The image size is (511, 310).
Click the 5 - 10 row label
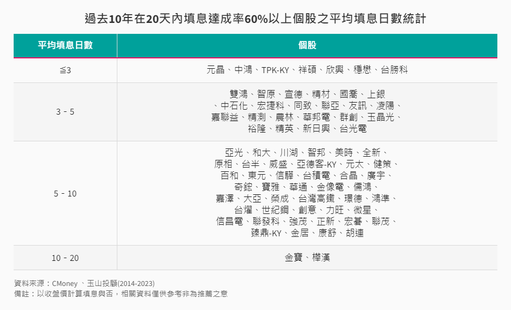65,193
